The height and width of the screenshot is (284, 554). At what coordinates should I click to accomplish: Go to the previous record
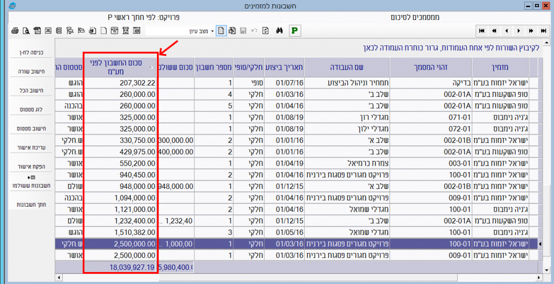point(506,31)
